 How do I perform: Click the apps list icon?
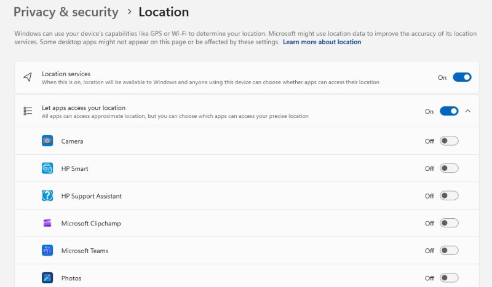(x=28, y=111)
